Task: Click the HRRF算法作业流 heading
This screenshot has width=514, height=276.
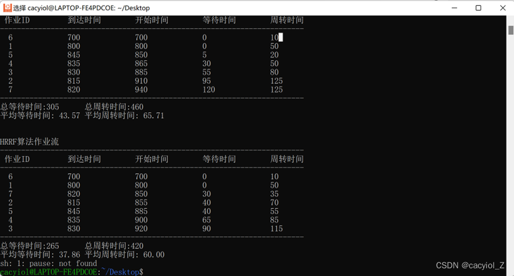Action: (30, 142)
